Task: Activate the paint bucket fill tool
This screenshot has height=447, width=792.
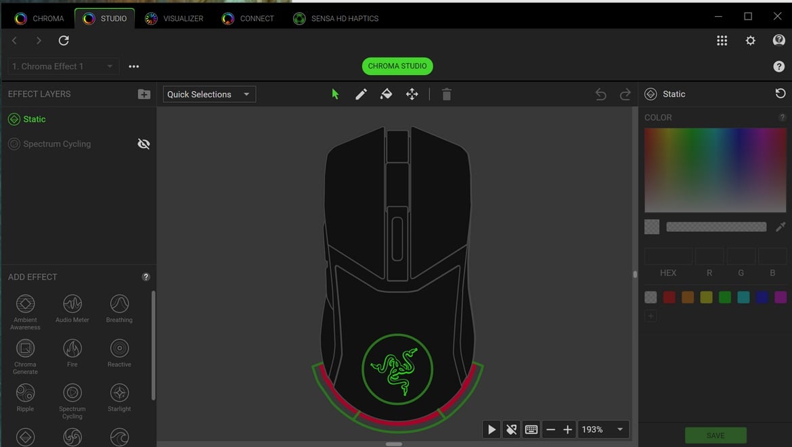Action: [386, 95]
